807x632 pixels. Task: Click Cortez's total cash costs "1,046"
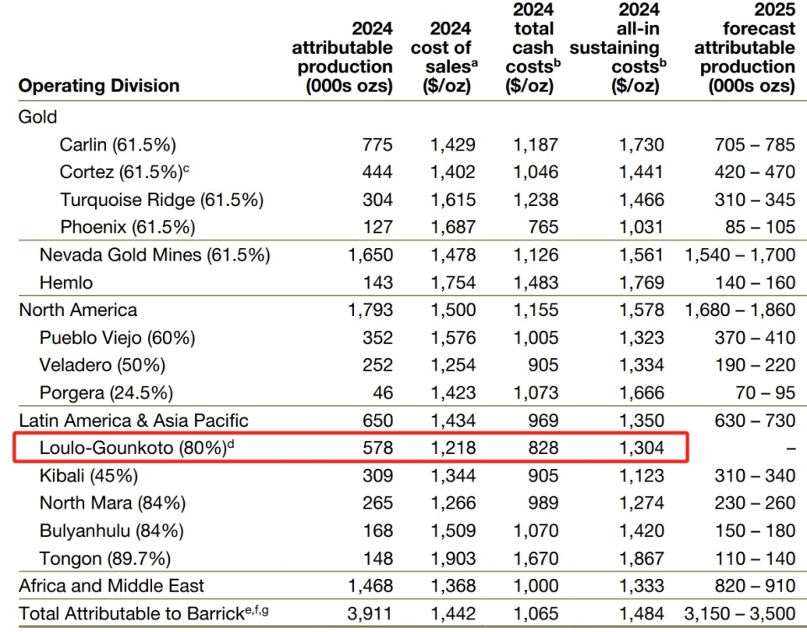(x=535, y=172)
